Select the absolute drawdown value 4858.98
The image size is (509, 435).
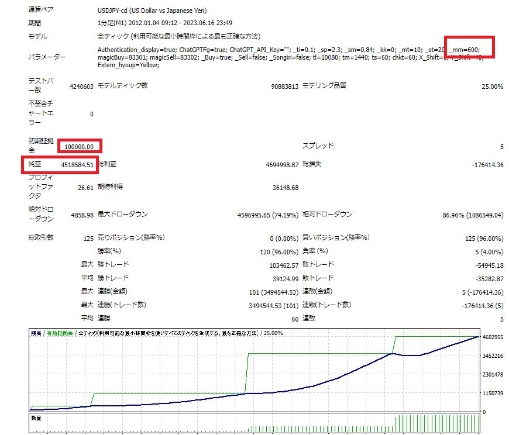(82, 215)
